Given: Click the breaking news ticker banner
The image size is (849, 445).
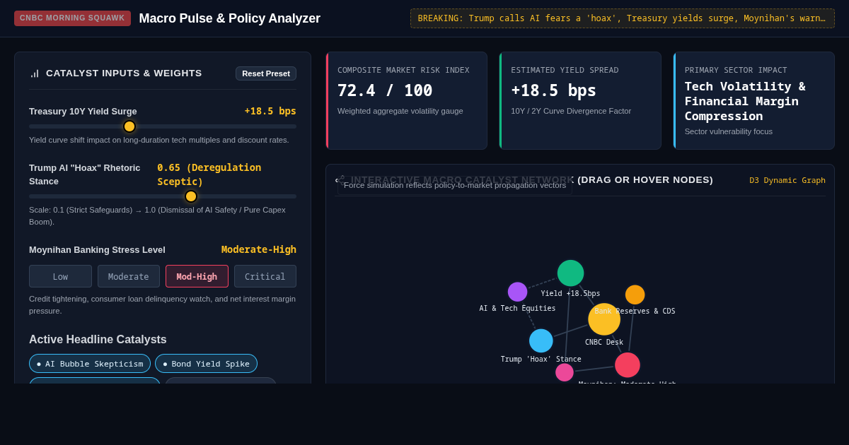Looking at the screenshot, I should click(623, 18).
